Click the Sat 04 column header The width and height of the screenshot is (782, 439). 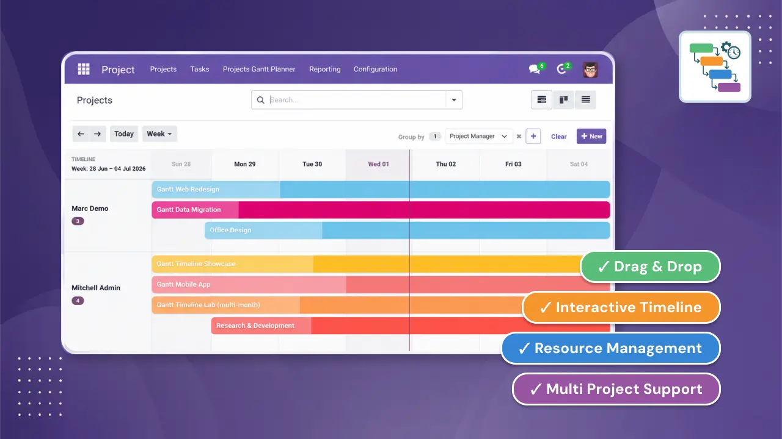pyautogui.click(x=579, y=164)
